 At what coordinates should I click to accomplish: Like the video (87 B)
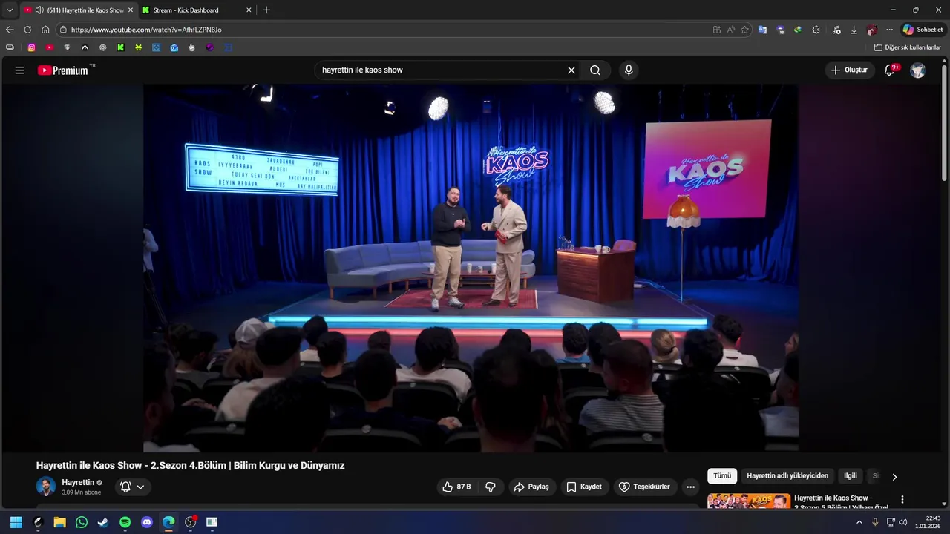(456, 487)
